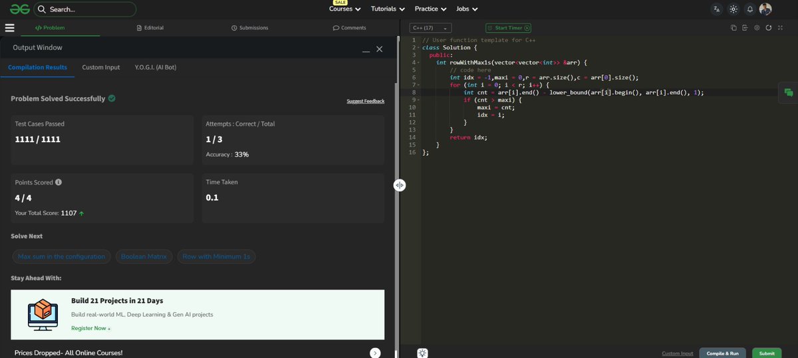Click Custom Input link near Compile & Run
Viewport: 798px width, 358px height.
click(x=678, y=353)
